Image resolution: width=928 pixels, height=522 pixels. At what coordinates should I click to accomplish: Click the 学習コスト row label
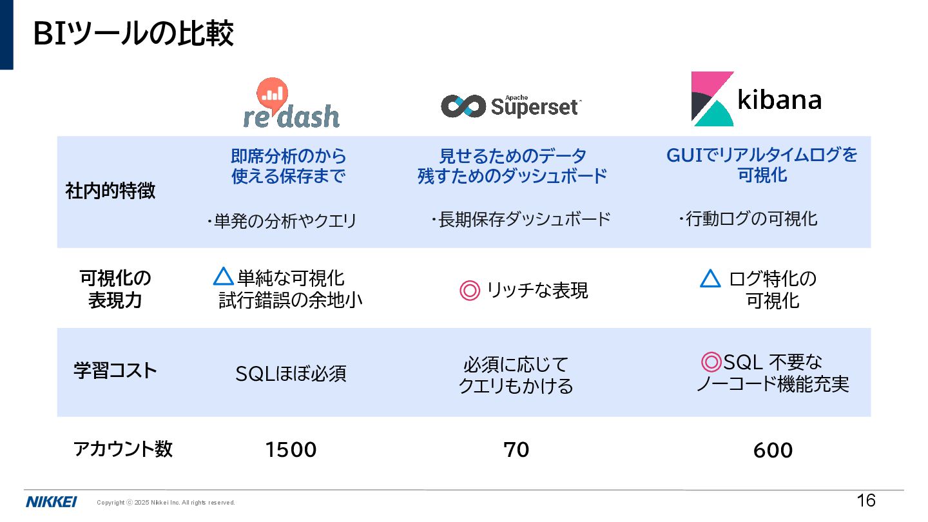pyautogui.click(x=115, y=371)
